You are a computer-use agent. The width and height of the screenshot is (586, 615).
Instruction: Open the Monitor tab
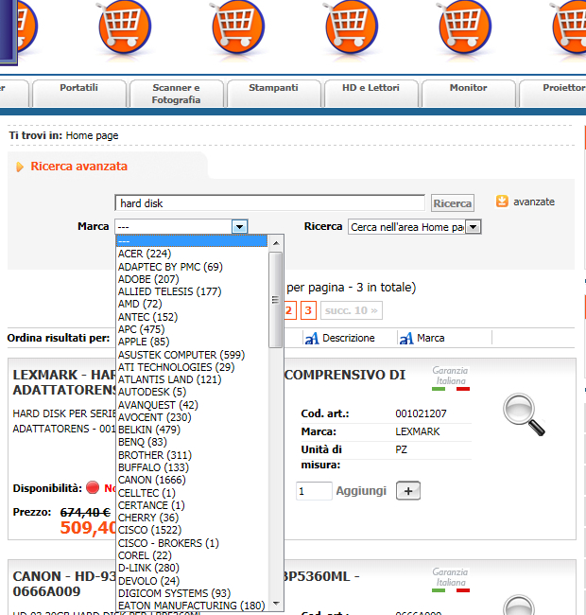coord(468,93)
